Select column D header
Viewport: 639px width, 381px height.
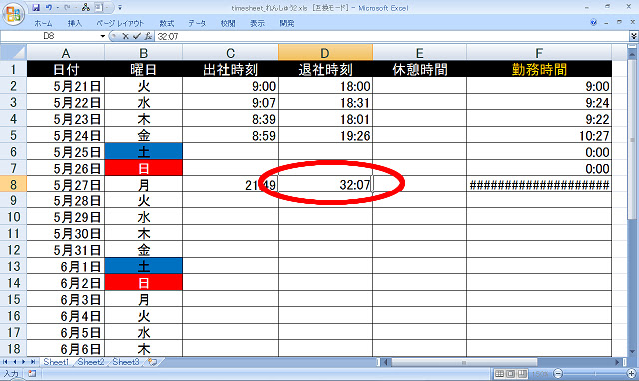(x=325, y=53)
